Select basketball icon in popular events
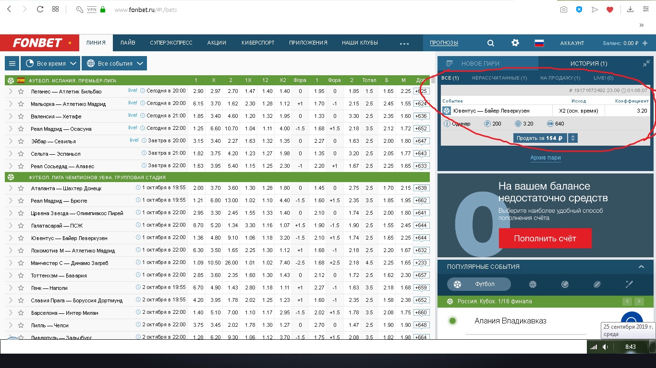 tap(533, 284)
